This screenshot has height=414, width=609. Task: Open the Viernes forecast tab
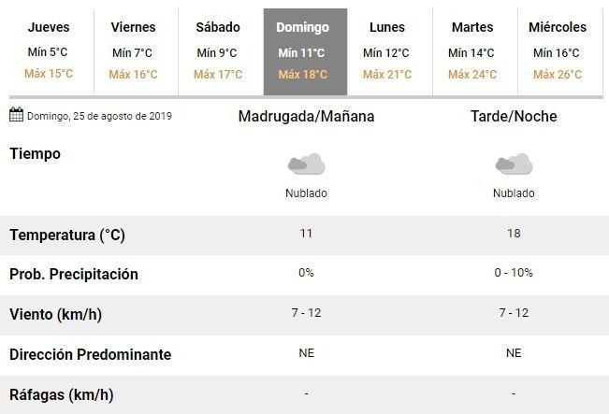(x=133, y=51)
